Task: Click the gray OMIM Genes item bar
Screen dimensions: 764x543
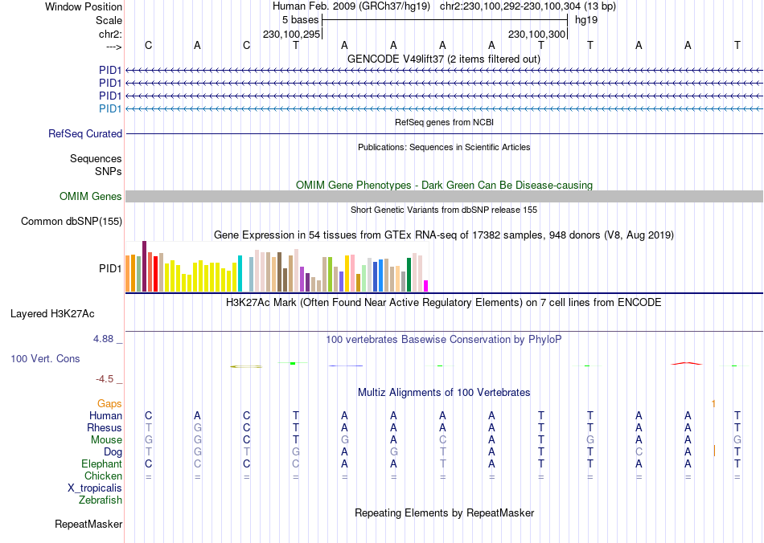Action: [445, 196]
